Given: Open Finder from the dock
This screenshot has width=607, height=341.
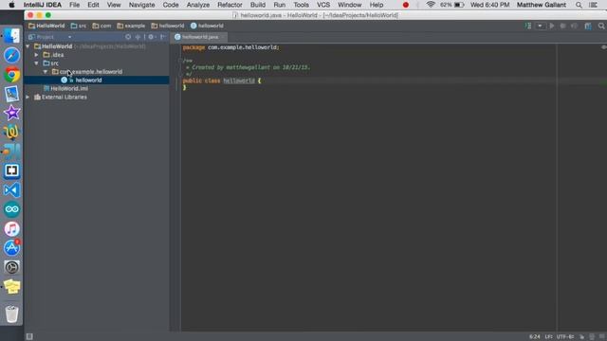Looking at the screenshot, I should [11, 36].
